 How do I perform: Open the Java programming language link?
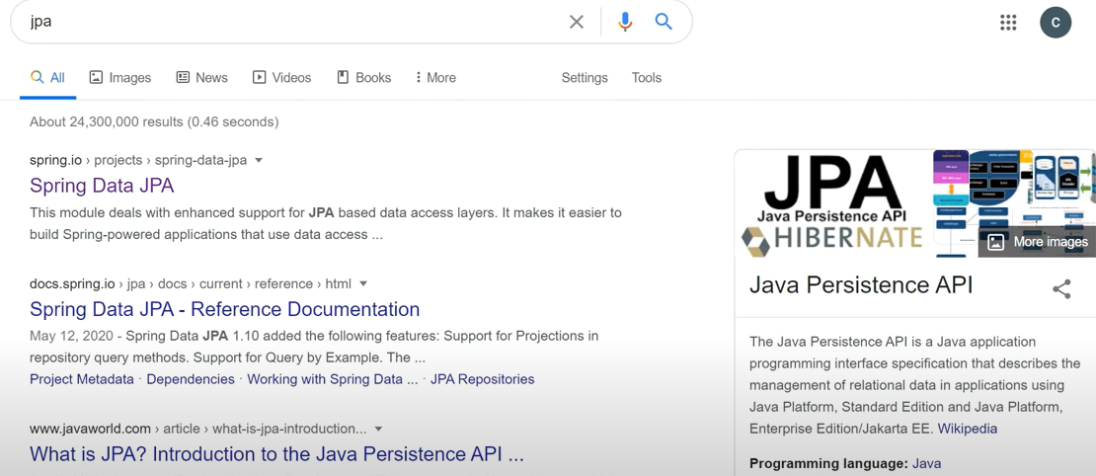coord(927,463)
